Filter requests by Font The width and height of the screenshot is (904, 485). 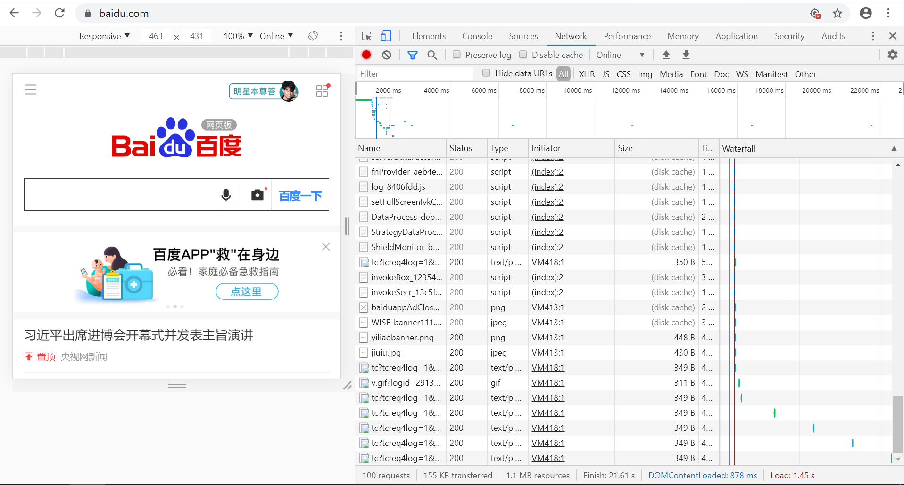click(698, 74)
